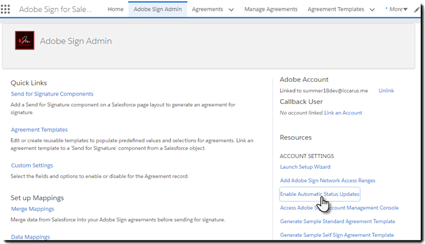Unlink the Adobe account
425x244 pixels.
pyautogui.click(x=386, y=91)
